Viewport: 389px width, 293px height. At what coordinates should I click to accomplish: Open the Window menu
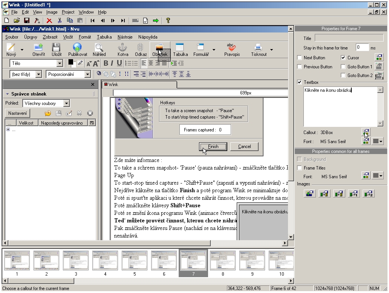86,12
